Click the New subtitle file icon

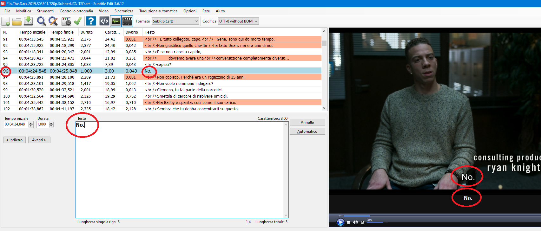click(x=6, y=21)
